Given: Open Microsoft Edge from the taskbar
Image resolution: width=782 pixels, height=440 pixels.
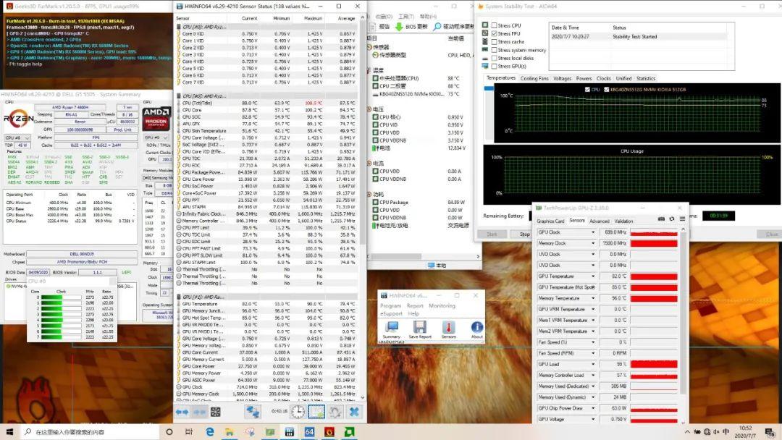Looking at the screenshot, I should tap(210, 432).
